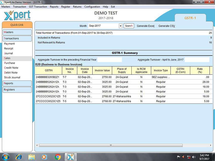The width and height of the screenshot is (215, 161).
Task: Click the Invoice Value column header
Action: tap(102, 70)
